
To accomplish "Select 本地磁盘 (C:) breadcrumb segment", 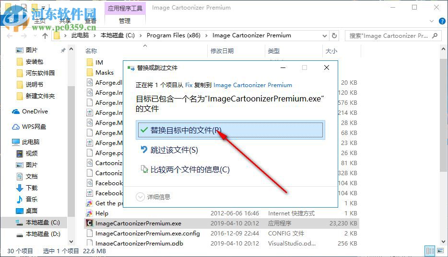I will click(x=118, y=35).
